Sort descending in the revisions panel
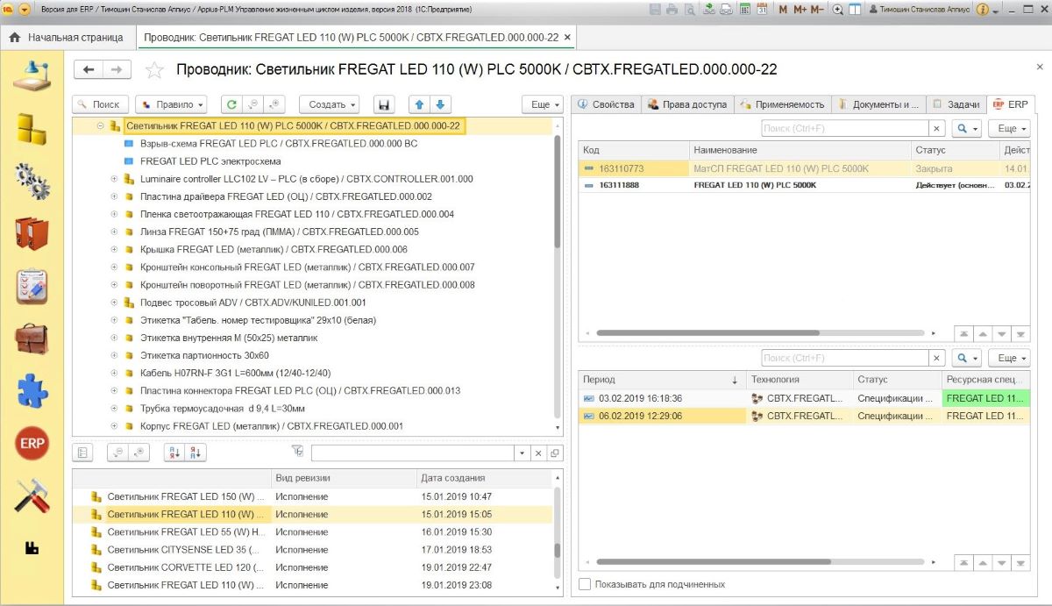Screen dimensions: 1052x606 [196, 453]
